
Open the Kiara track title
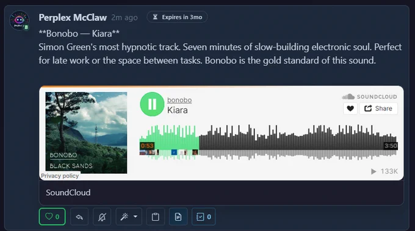178,110
